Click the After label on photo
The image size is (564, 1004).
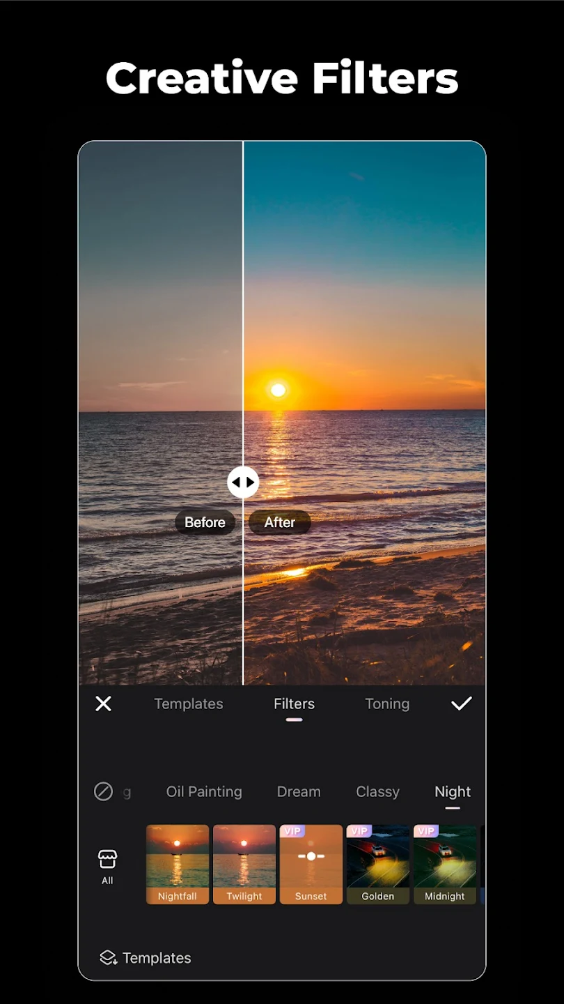(280, 522)
